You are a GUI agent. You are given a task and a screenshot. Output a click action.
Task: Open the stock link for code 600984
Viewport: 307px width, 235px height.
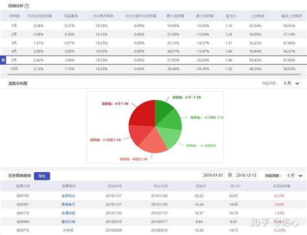pyautogui.click(x=68, y=221)
